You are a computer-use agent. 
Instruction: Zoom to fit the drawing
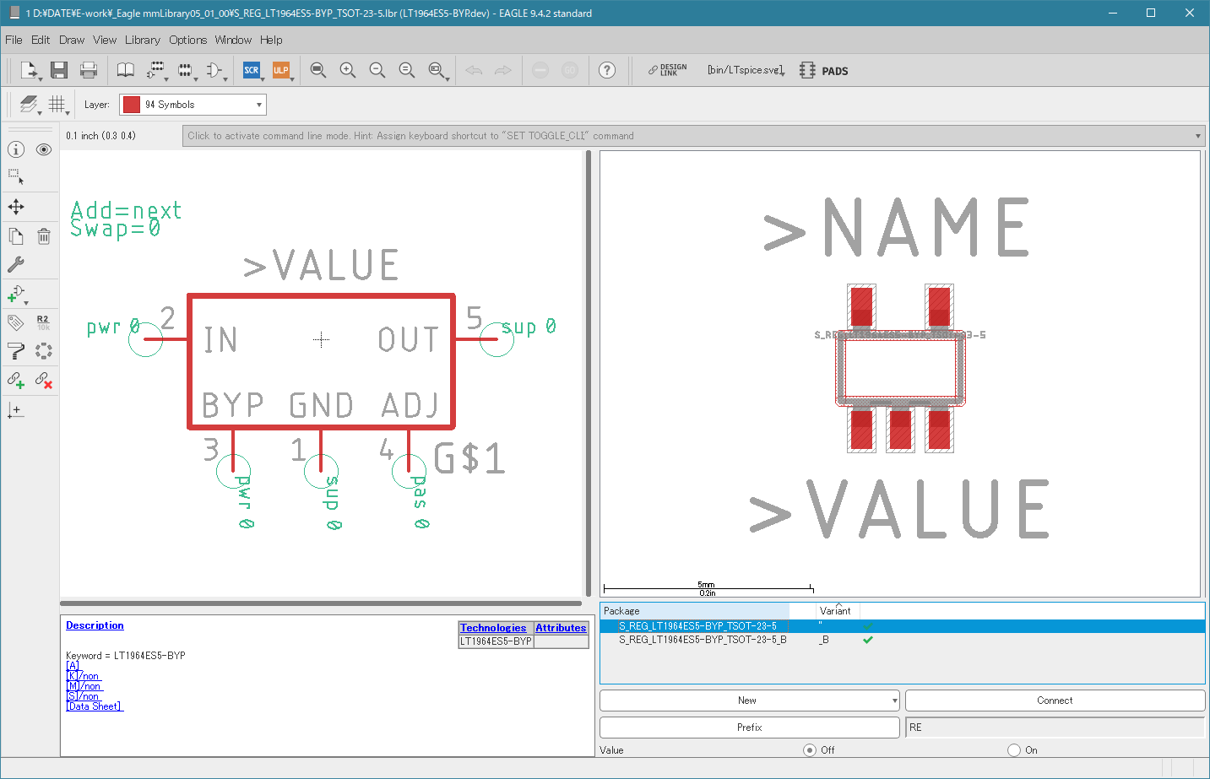pos(318,70)
